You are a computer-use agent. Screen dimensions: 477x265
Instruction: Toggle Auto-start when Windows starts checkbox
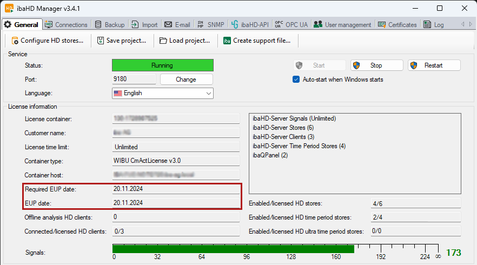click(x=296, y=79)
